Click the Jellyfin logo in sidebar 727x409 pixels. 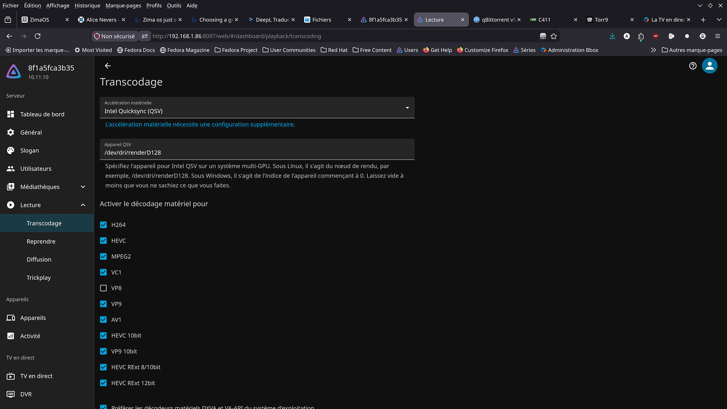[13, 72]
